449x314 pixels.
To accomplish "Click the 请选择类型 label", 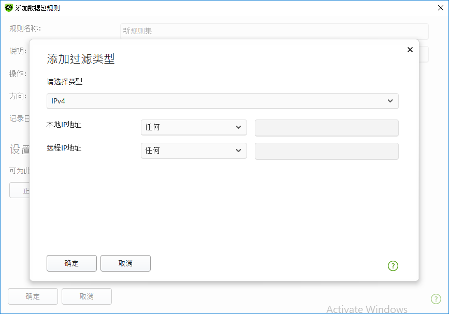I will 65,81.
